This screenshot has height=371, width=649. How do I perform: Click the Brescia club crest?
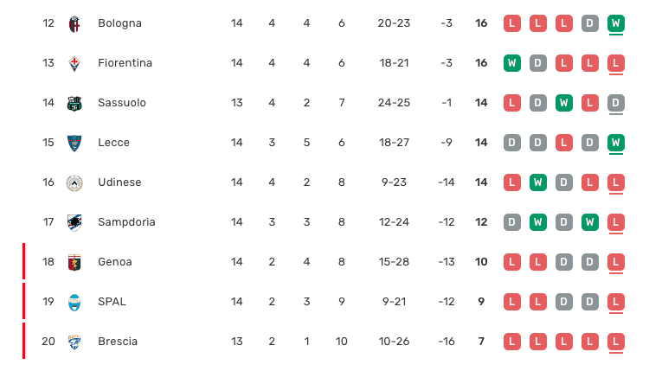click(74, 342)
